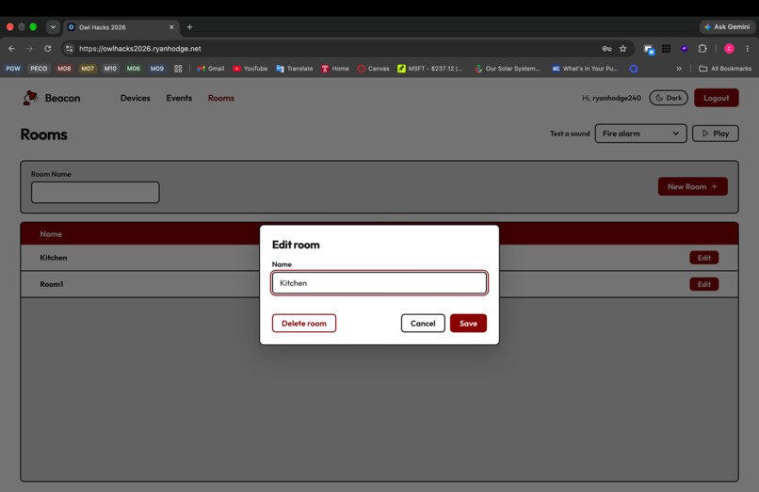Go back with the browser back arrow
This screenshot has height=492, width=759.
coord(11,48)
